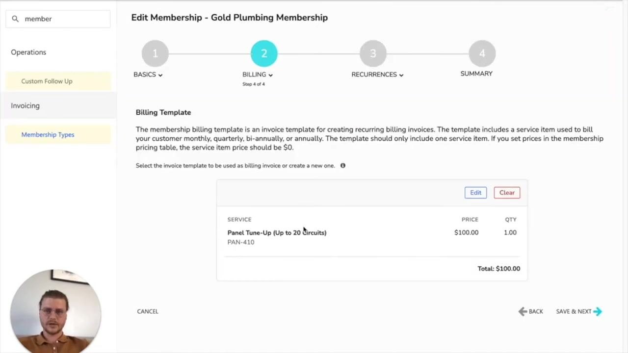The height and width of the screenshot is (353, 628).
Task: Click the info icon beside invoice template text
Action: click(x=343, y=166)
